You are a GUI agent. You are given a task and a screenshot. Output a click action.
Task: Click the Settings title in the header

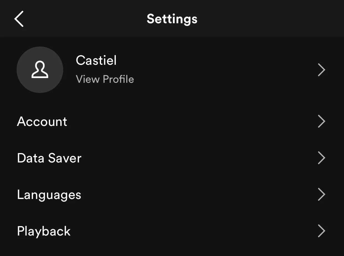(x=172, y=19)
